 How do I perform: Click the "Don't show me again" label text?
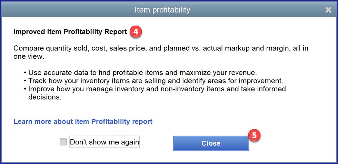(104, 142)
